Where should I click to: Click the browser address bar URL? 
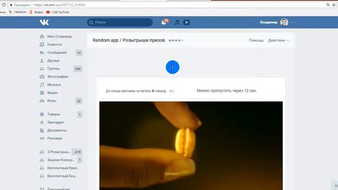[x=60, y=5]
